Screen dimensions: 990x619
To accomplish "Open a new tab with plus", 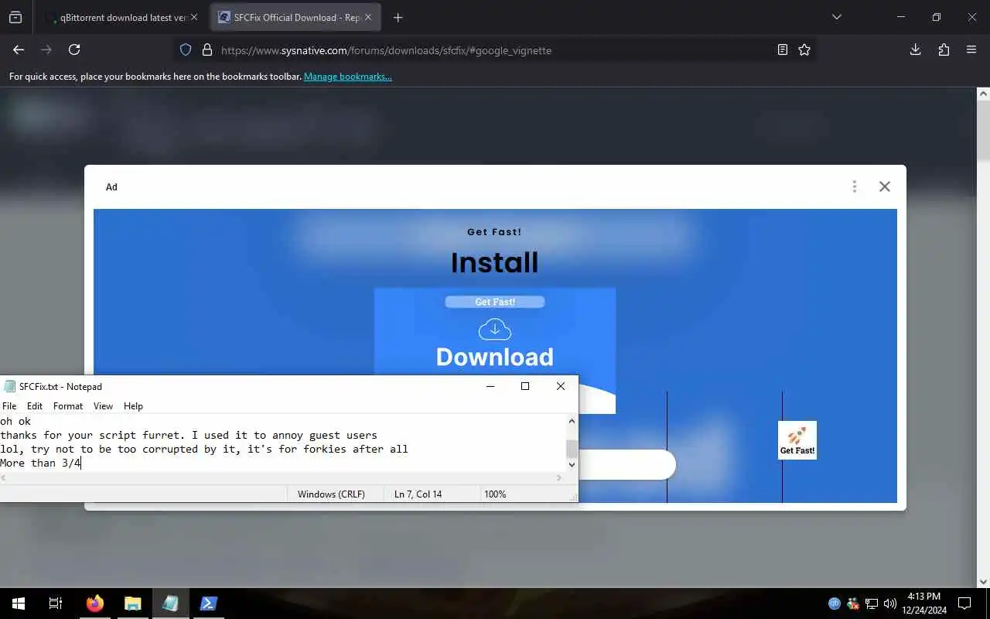I will click(x=398, y=17).
